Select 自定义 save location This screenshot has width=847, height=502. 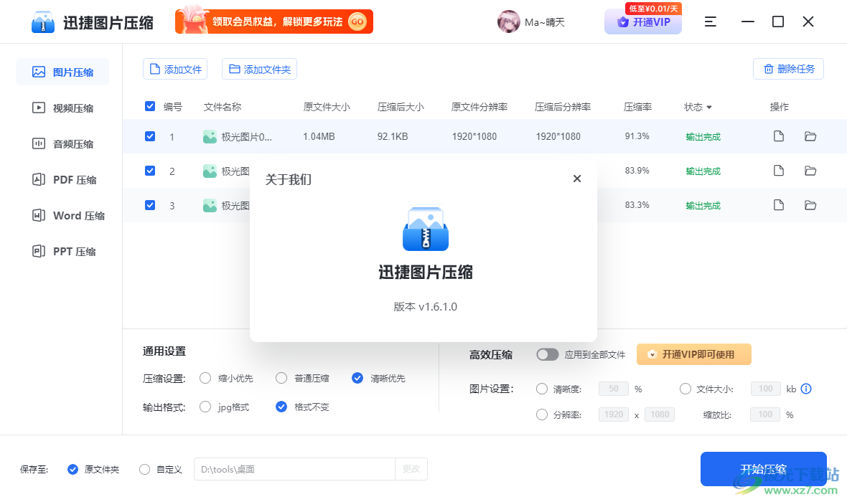point(145,469)
